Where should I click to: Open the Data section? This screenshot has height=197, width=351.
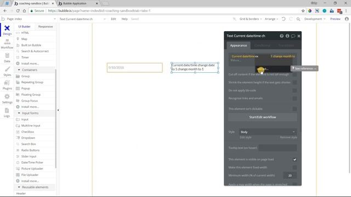pyautogui.click(x=7, y=57)
